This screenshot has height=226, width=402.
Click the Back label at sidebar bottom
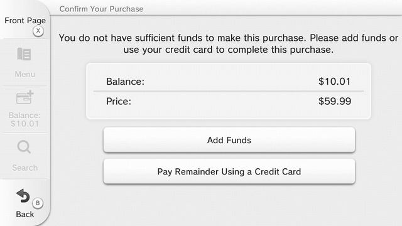coord(25,214)
